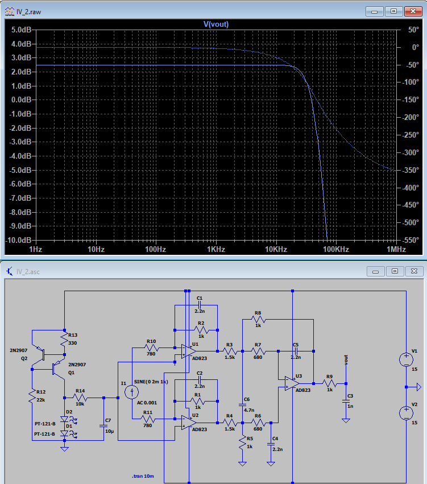The height and width of the screenshot is (484, 427).
Task: Click the -550° phase axis label
Action: tap(411, 240)
